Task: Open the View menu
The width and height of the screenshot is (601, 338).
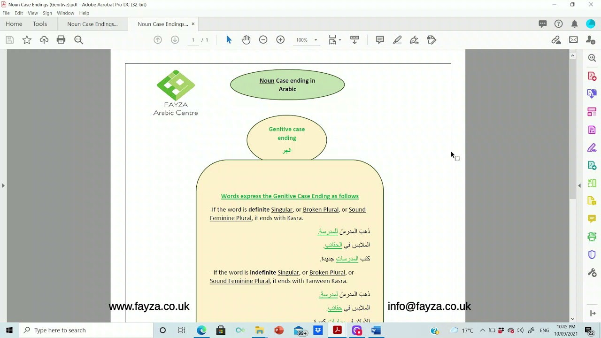Action: click(x=33, y=13)
